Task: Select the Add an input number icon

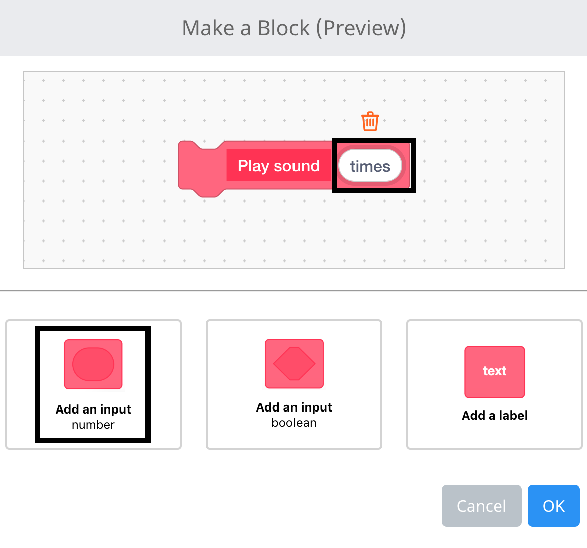Action: click(93, 364)
